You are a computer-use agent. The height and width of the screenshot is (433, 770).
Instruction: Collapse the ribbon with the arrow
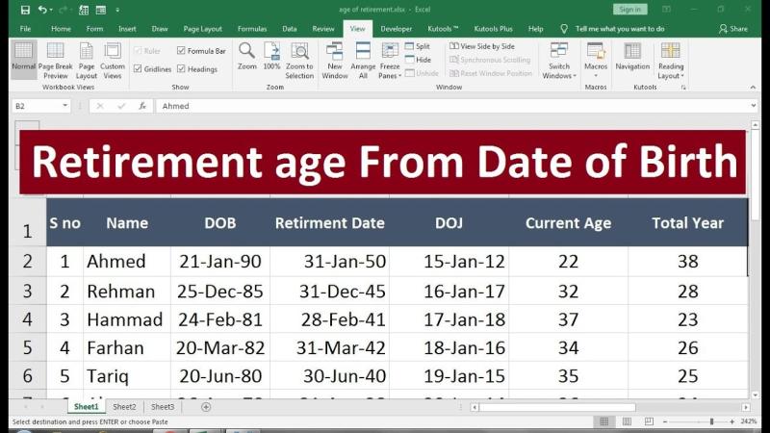point(753,88)
